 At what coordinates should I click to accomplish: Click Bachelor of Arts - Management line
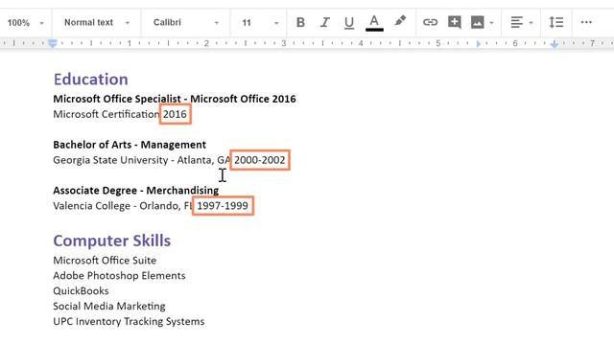(130, 145)
